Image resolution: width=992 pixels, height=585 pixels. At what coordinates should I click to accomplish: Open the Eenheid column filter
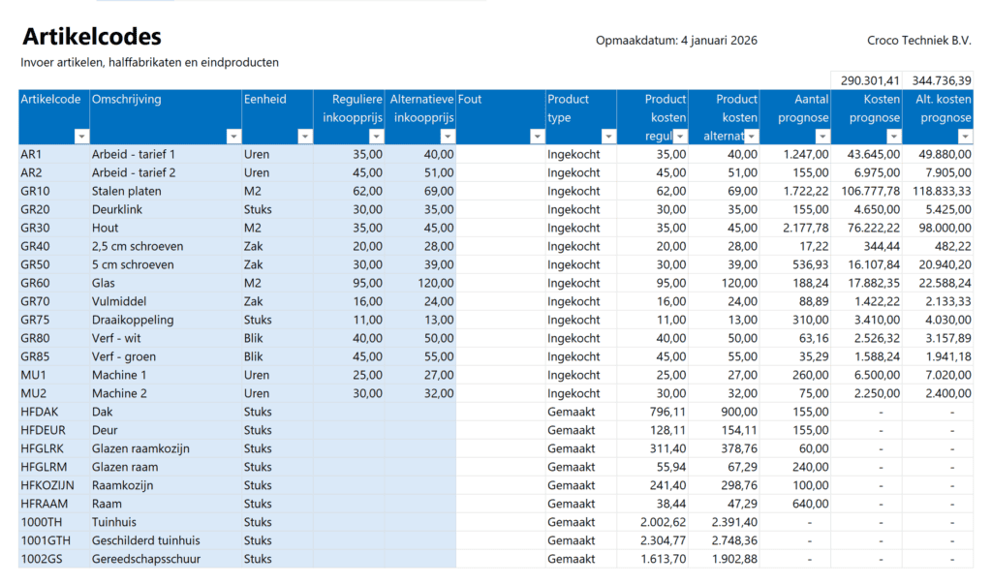pyautogui.click(x=304, y=136)
